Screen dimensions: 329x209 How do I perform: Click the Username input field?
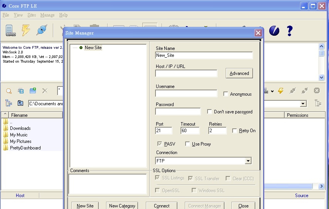(186, 93)
